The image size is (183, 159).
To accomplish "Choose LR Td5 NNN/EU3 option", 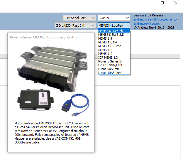I will [x=110, y=65].
